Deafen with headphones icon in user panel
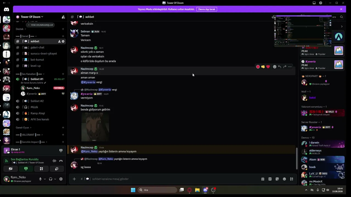Screen dimensions: 351x197 click(50, 179)
